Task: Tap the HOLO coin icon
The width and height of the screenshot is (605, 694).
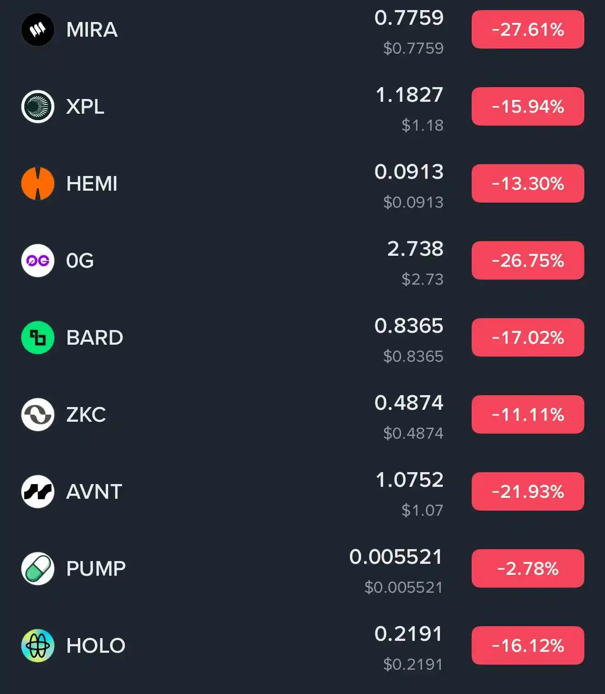Action: point(38,646)
